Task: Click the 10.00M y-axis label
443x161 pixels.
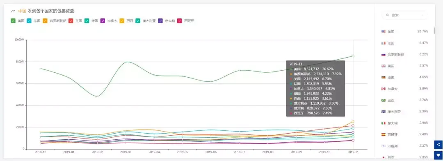Action: click(x=19, y=40)
